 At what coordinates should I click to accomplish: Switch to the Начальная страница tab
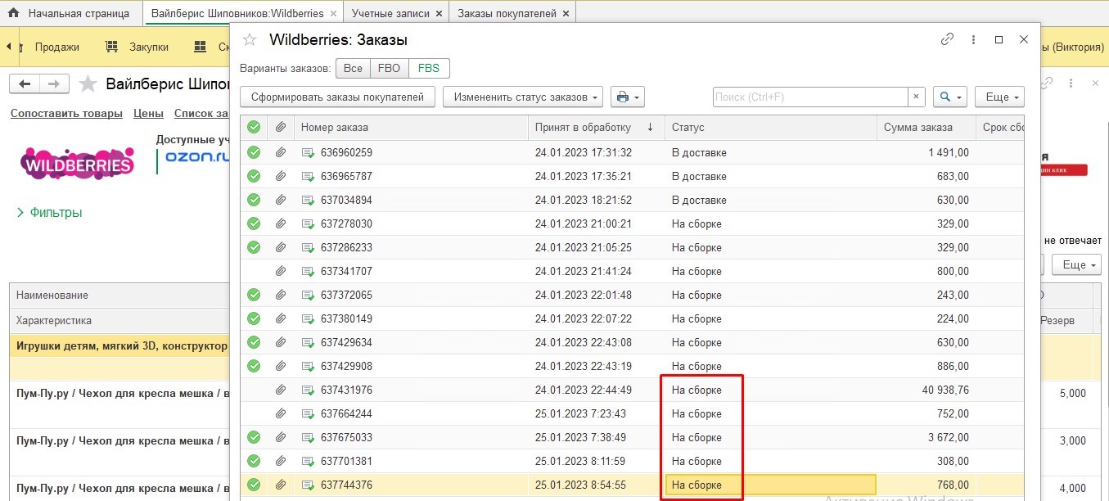point(71,13)
